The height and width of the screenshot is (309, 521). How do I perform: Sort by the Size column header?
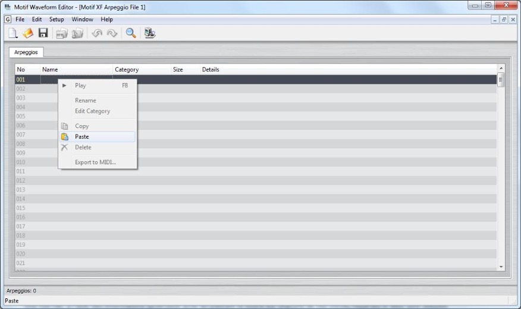point(186,69)
